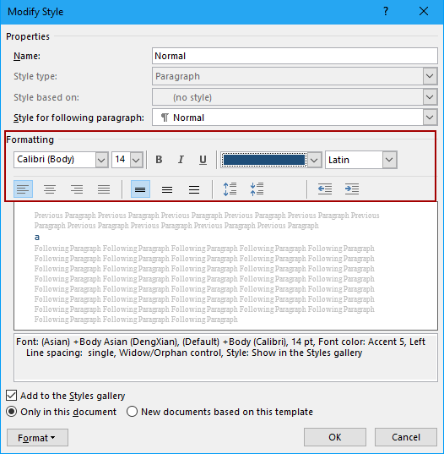Select Align Left paragraph icon

click(23, 189)
